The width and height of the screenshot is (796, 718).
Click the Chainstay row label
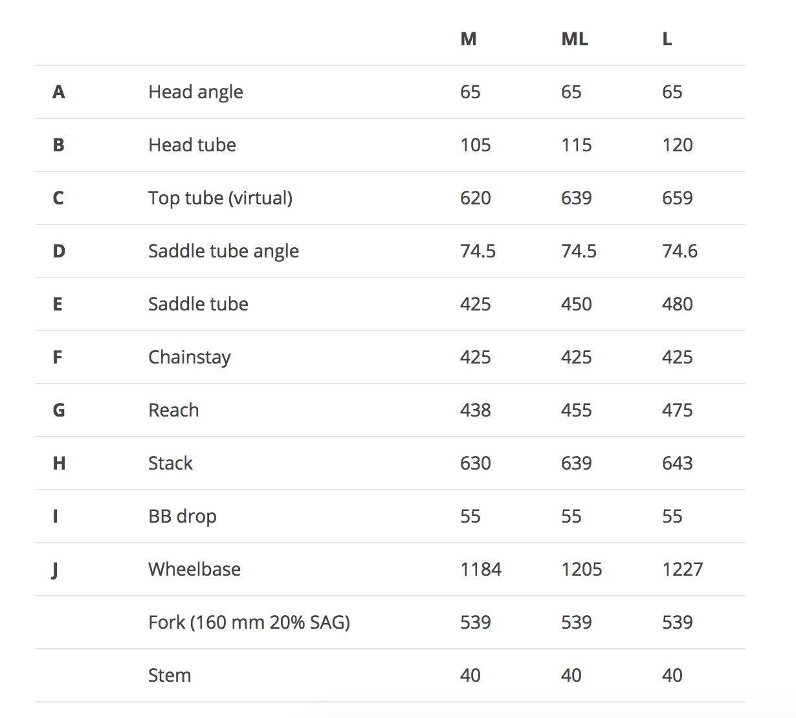[x=189, y=357]
